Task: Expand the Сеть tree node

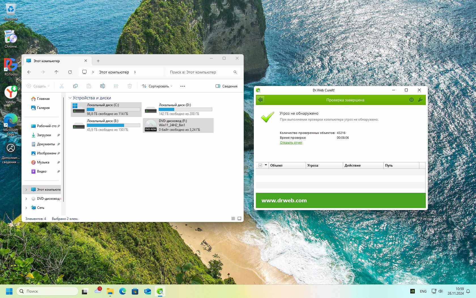Action: pos(26,208)
